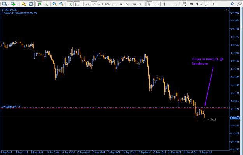Screen dimensions: 243x155
Task: Open the chat bubbles icon
Action: [239, 4]
